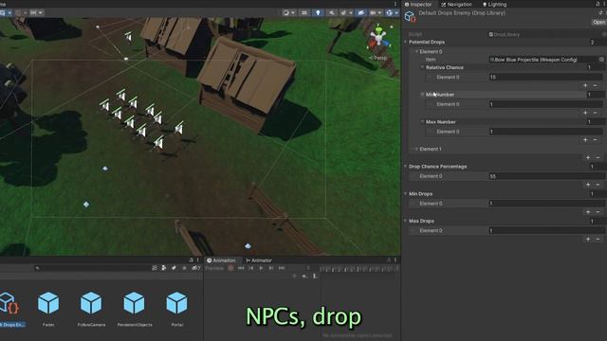Select the Animator tab
Screen dimensions: 607x341
pos(259,260)
